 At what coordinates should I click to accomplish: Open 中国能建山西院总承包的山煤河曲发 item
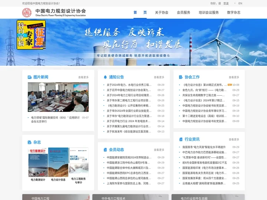point(129,178)
